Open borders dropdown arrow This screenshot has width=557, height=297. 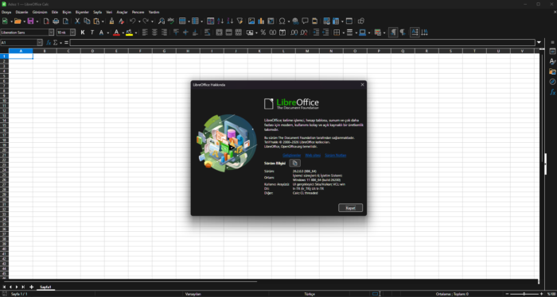(x=343, y=33)
